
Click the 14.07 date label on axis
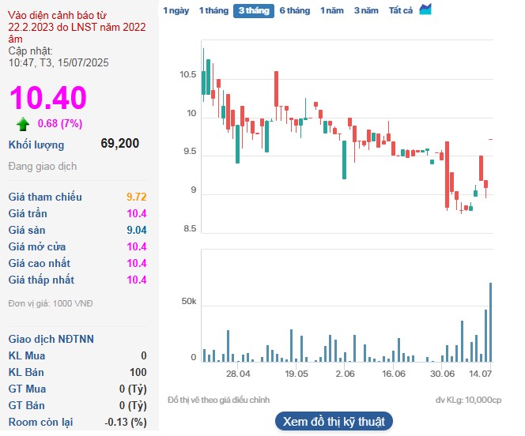(x=480, y=374)
